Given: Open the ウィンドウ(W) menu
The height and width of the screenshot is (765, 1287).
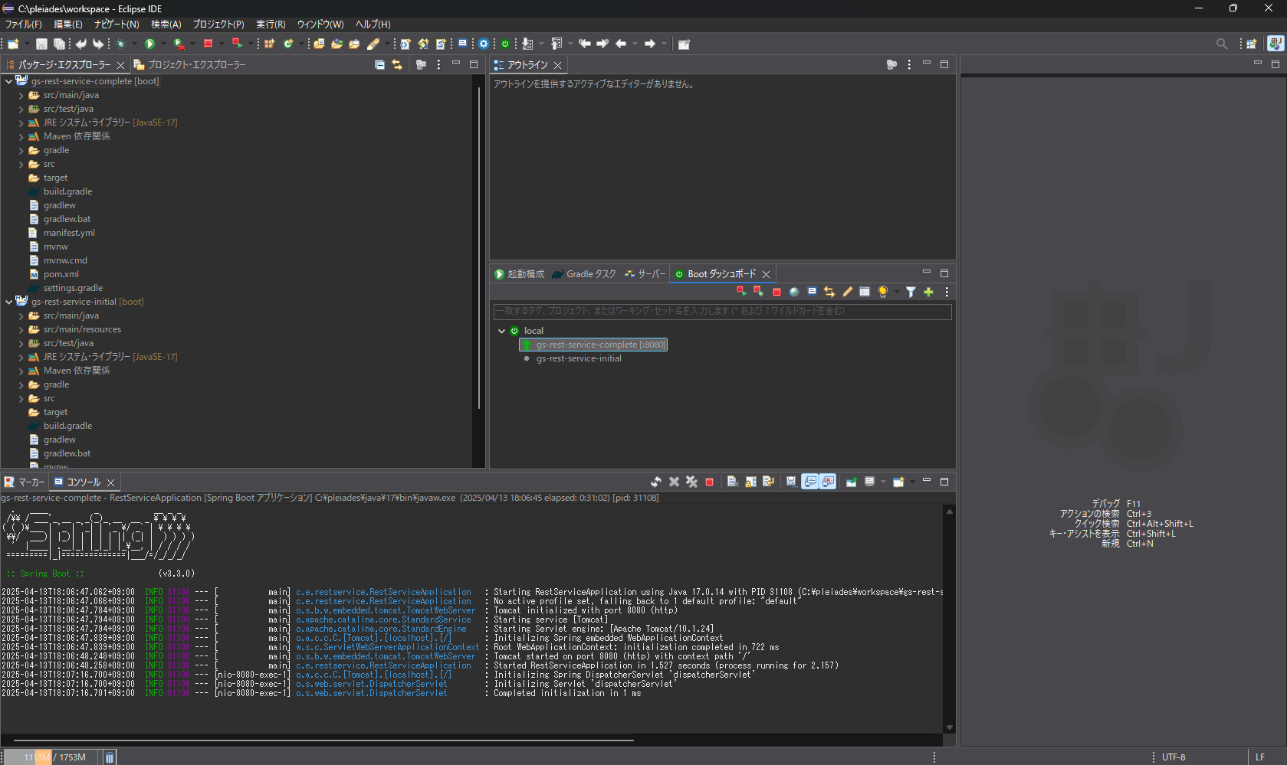Looking at the screenshot, I should tap(320, 25).
